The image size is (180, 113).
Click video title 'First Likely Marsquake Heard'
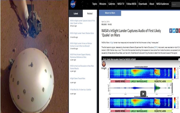click(119, 59)
